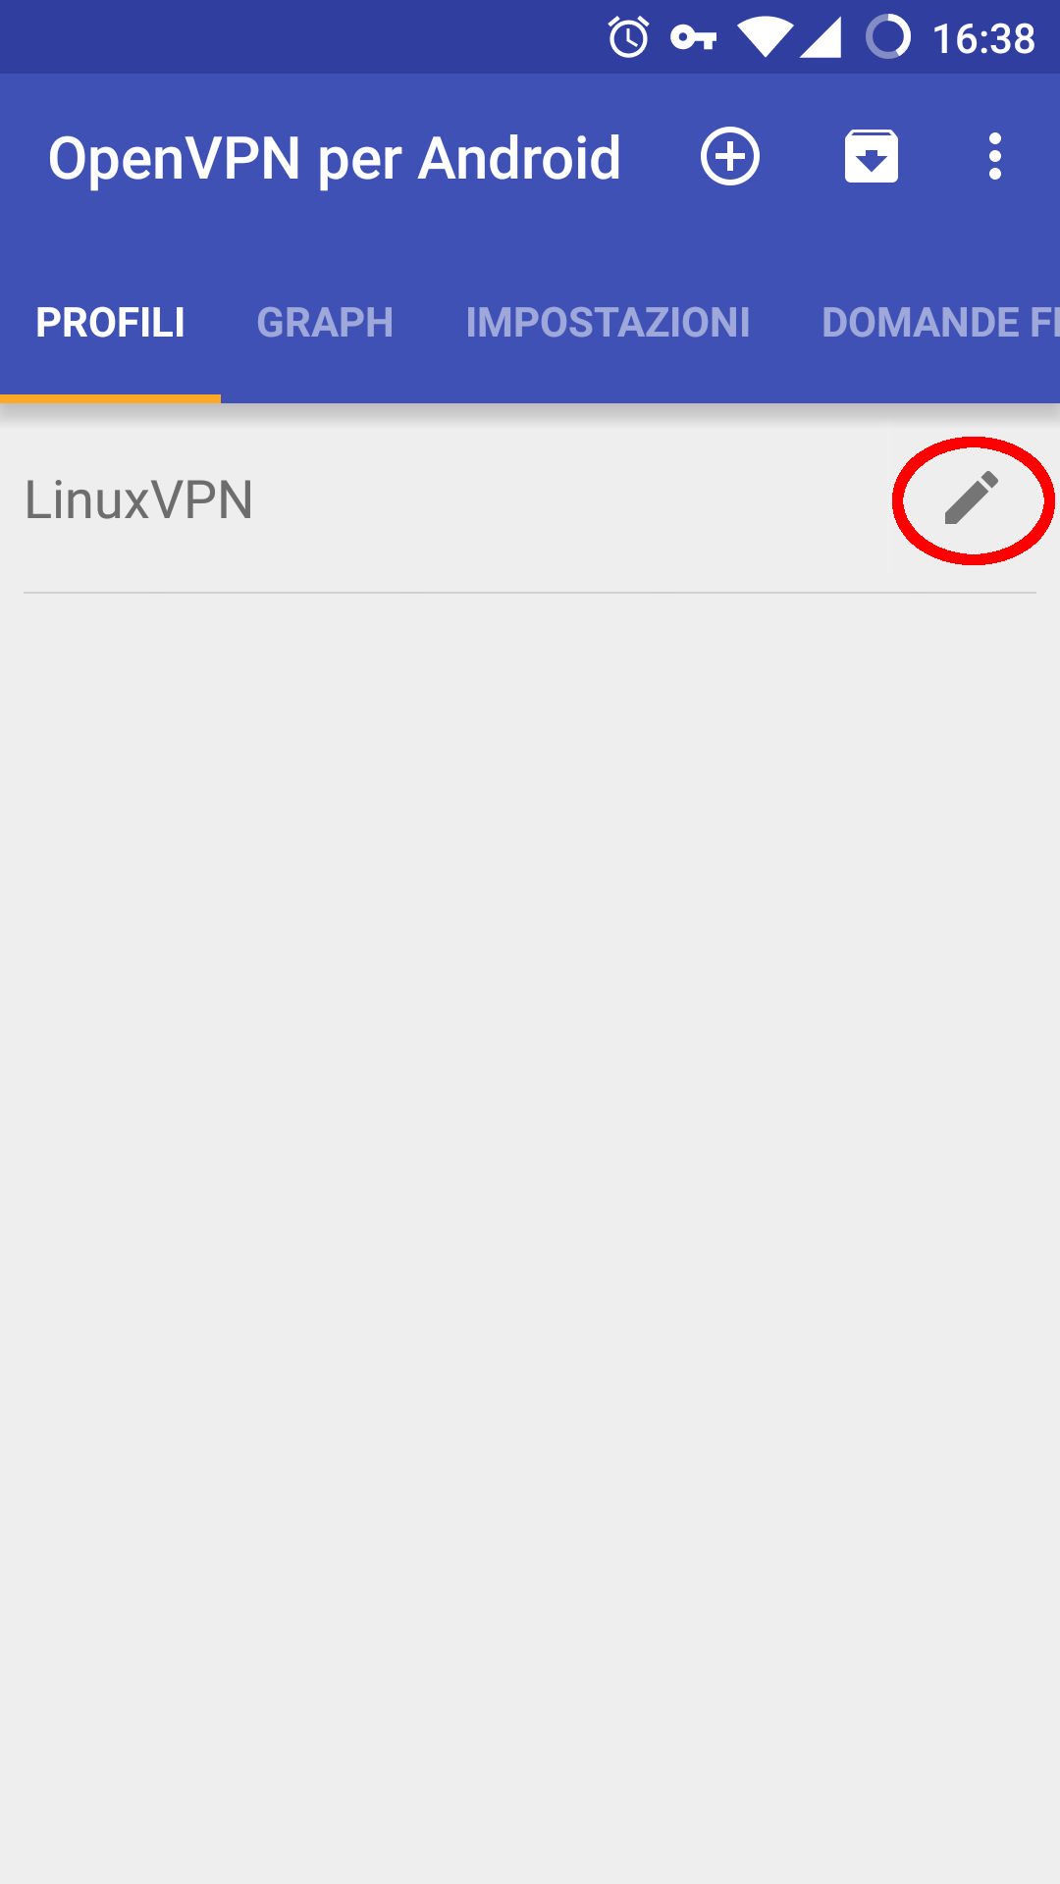
Task: Tap the Wi-Fi signal status icon
Action: (765, 38)
